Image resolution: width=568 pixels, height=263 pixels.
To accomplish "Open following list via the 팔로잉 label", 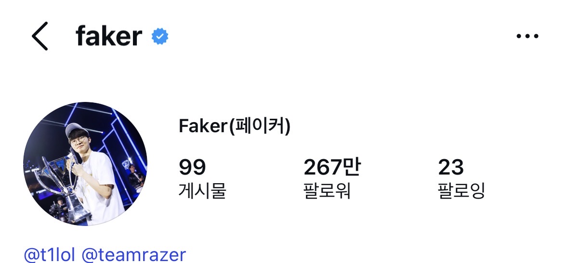I will click(461, 191).
